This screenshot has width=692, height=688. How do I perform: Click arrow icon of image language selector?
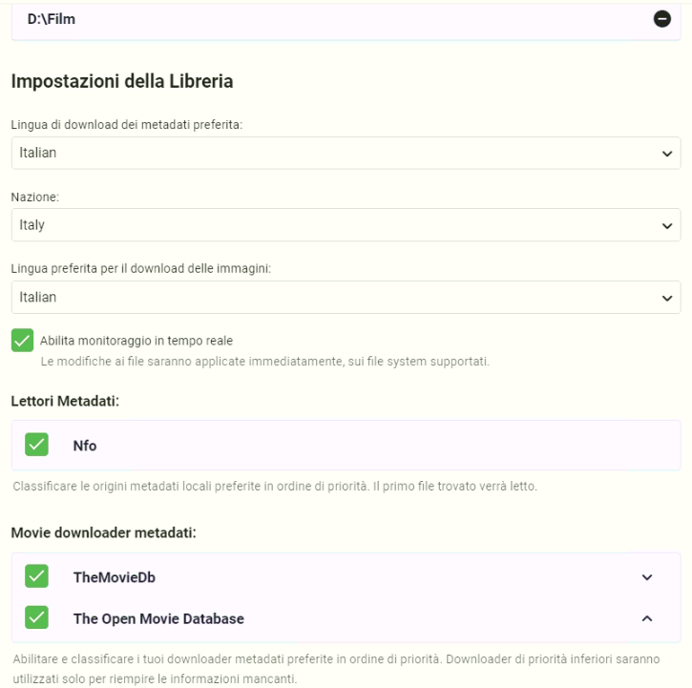click(x=666, y=298)
